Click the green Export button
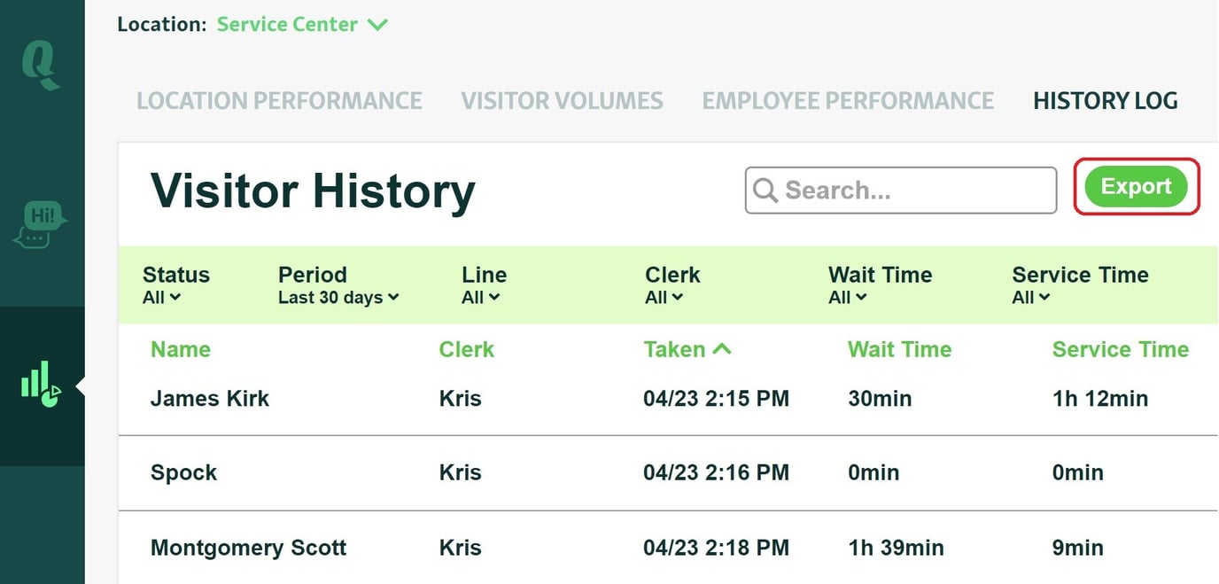1219x584 pixels. pos(1136,186)
